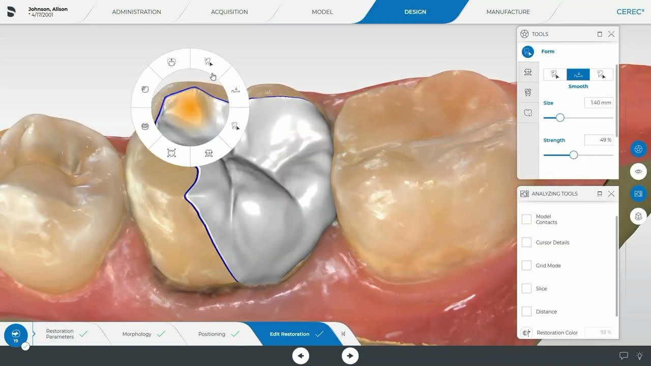Open the chat feedback icon
Screen dimensions: 651x366
point(624,356)
